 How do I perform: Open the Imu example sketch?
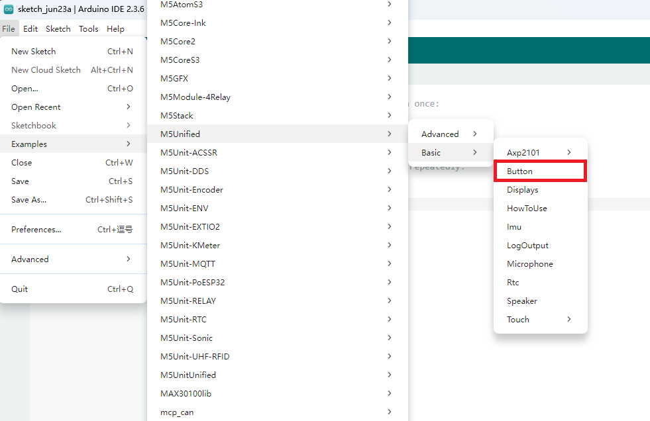(x=541, y=227)
